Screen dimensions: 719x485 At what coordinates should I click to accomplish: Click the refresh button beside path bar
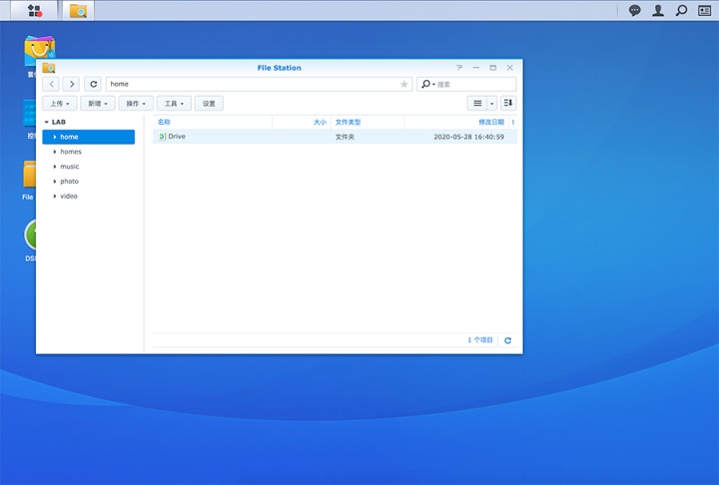[x=93, y=85]
